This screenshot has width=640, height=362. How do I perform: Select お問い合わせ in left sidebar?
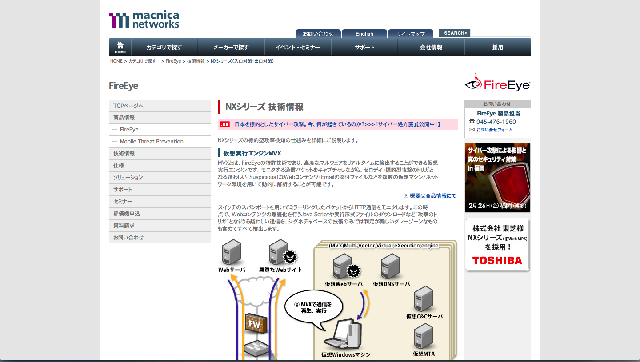pyautogui.click(x=160, y=238)
